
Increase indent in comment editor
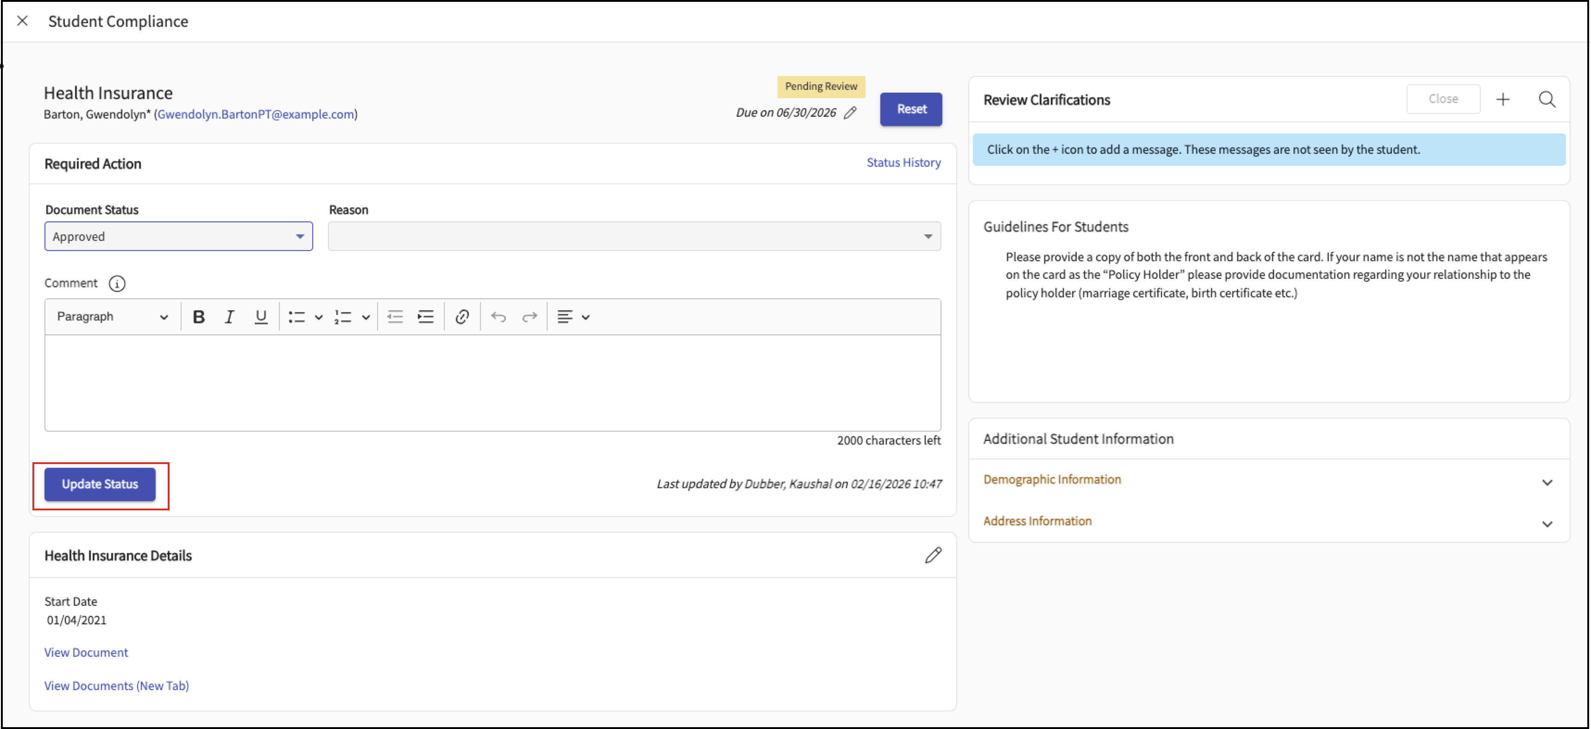[425, 317]
